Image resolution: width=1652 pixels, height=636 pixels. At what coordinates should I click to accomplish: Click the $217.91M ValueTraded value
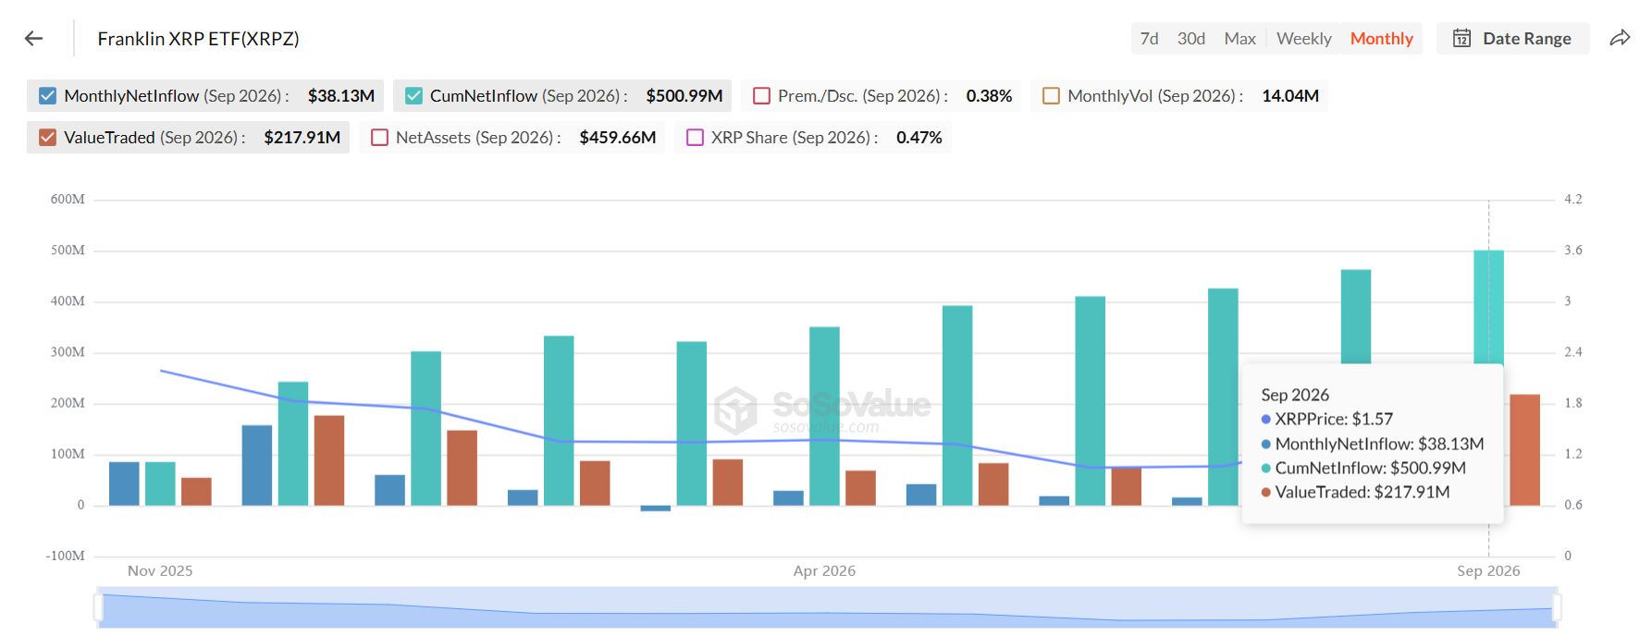coord(302,137)
